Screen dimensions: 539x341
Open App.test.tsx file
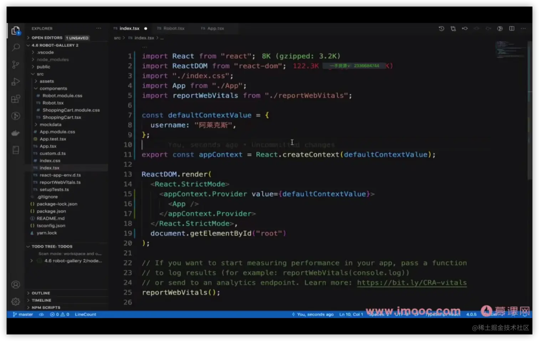[53, 139]
